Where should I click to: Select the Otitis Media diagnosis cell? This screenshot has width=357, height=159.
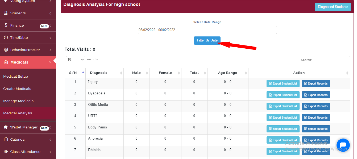point(105,106)
